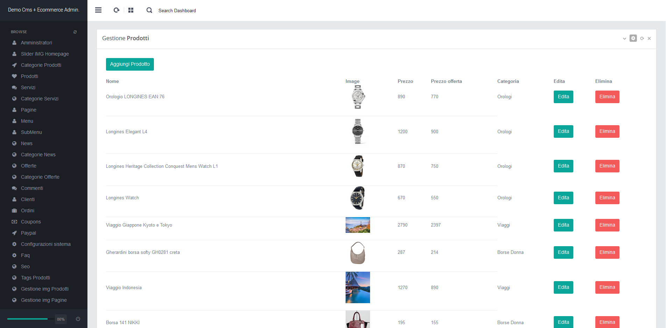This screenshot has width=666, height=328.
Task: Click the refresh icon in top bar
Action: 116,10
